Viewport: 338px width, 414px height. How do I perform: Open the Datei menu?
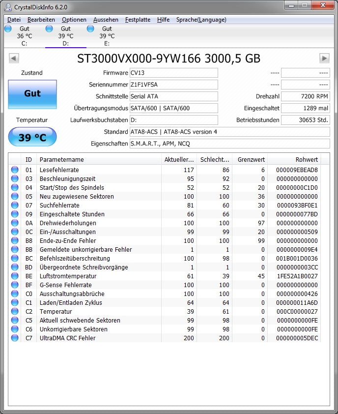pos(14,20)
